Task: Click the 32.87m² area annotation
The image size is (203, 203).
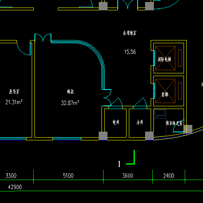Action: pyautogui.click(x=70, y=103)
